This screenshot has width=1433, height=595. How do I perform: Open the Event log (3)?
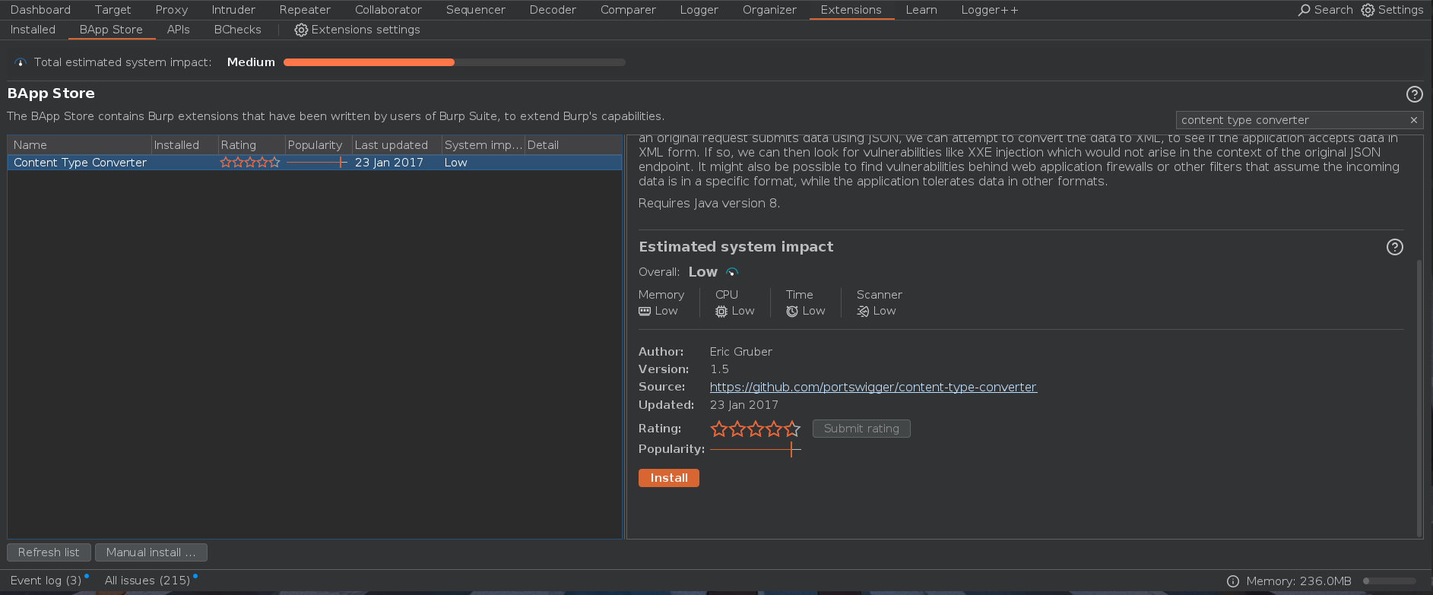[46, 581]
